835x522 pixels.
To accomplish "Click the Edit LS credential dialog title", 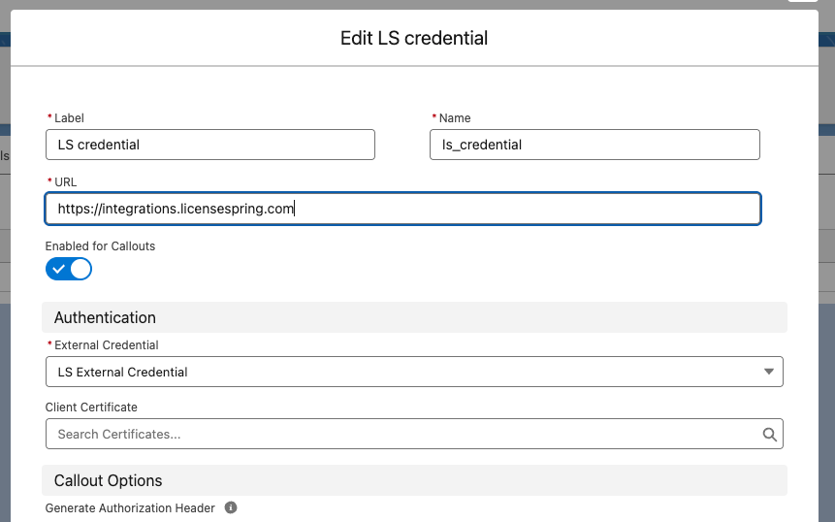I will (x=413, y=39).
